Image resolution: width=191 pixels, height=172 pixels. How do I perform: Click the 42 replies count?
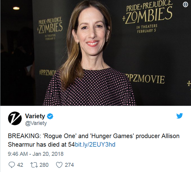(20, 165)
